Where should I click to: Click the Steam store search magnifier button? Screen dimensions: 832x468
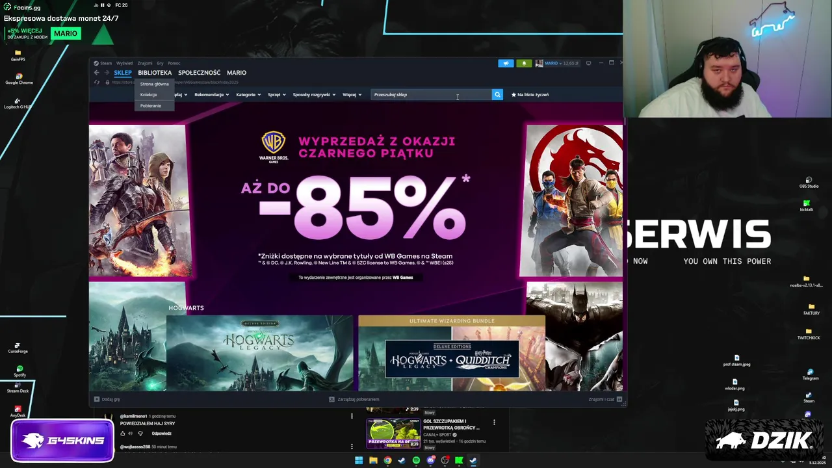point(497,95)
